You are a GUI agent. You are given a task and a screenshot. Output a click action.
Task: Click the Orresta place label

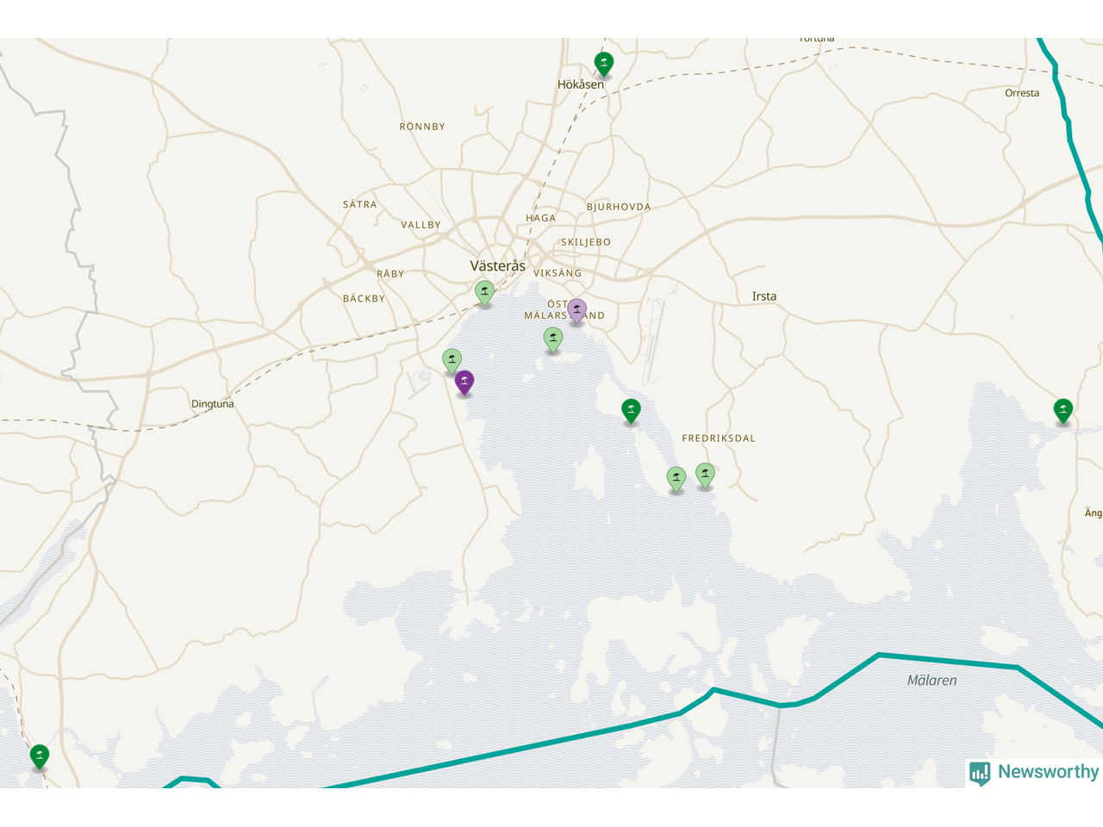1022,93
